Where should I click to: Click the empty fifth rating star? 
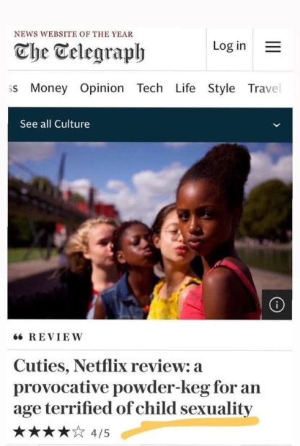[79, 432]
